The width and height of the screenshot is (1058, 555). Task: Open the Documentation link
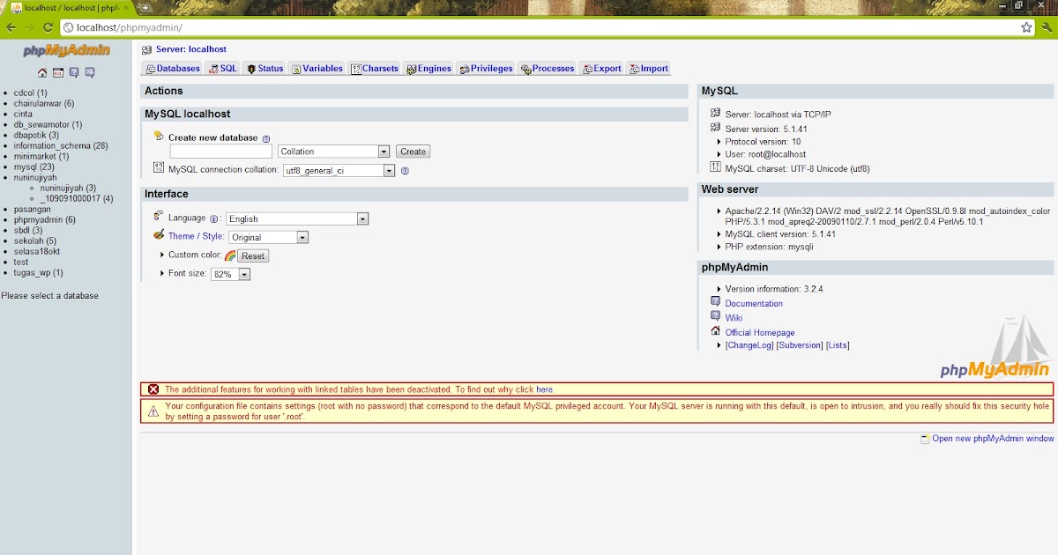[754, 303]
